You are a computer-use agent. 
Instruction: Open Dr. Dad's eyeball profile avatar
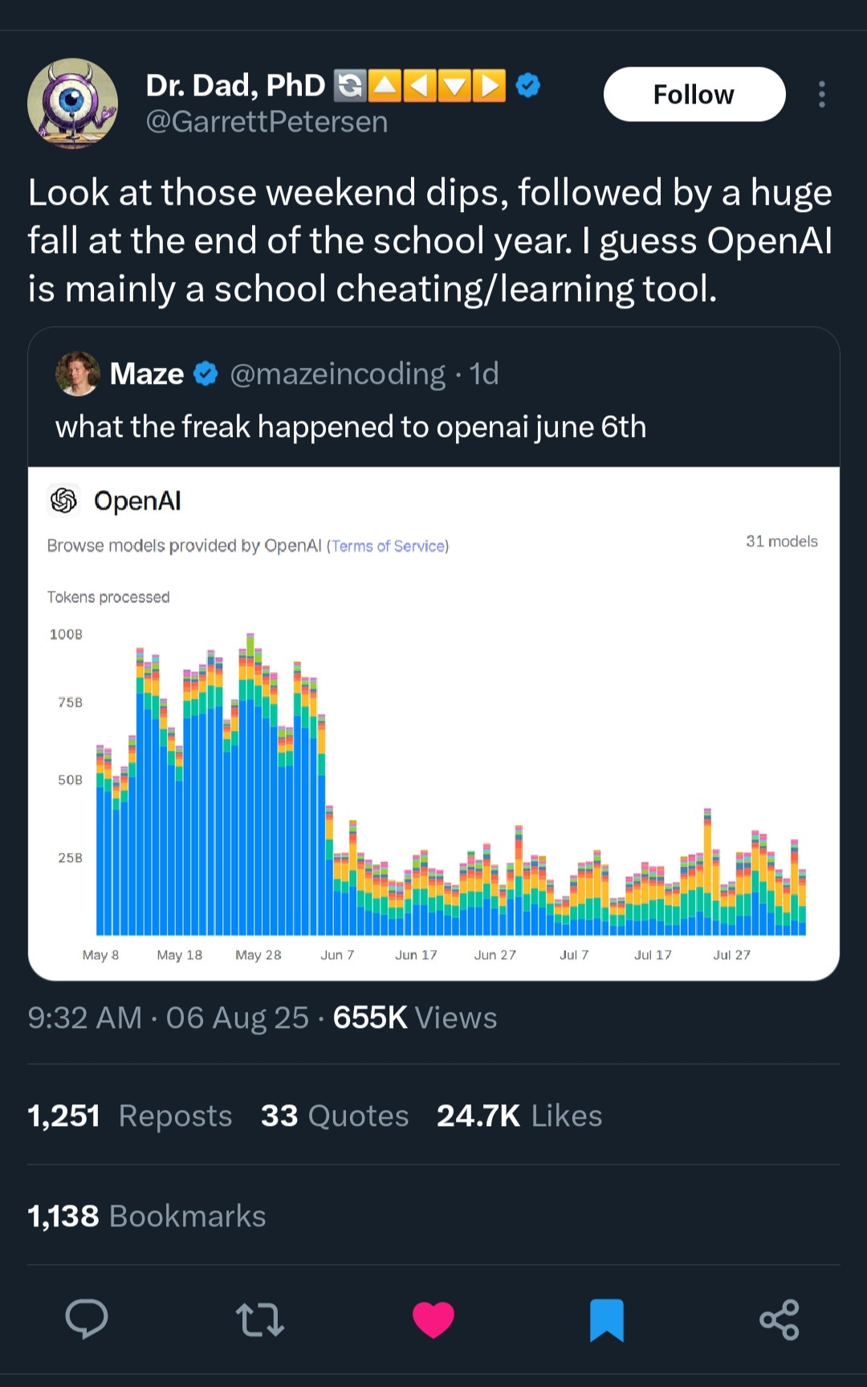73,103
